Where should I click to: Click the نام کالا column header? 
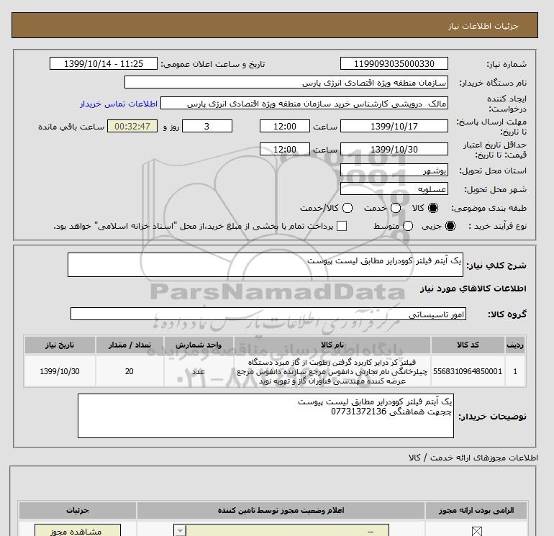[332, 345]
